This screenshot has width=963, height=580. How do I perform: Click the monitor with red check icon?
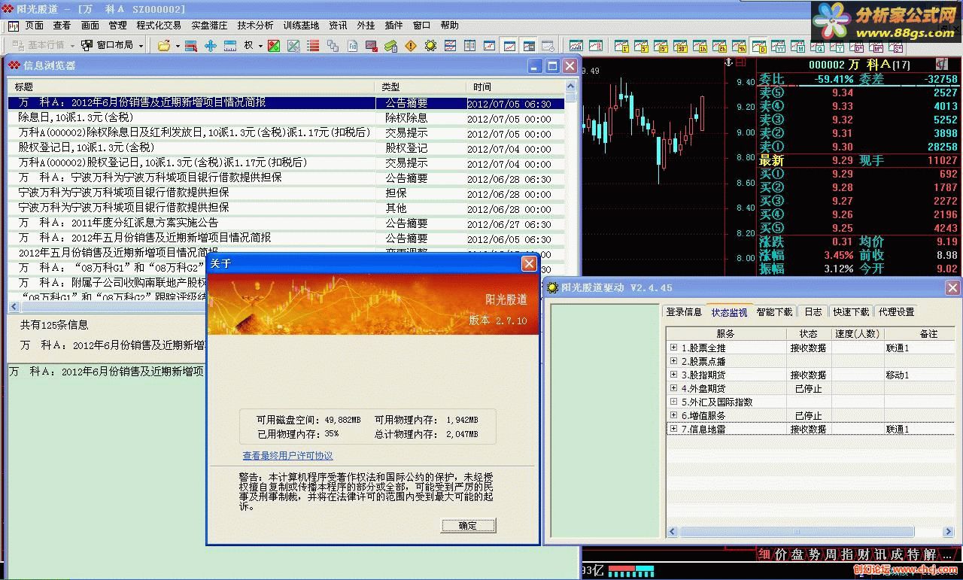[372, 46]
